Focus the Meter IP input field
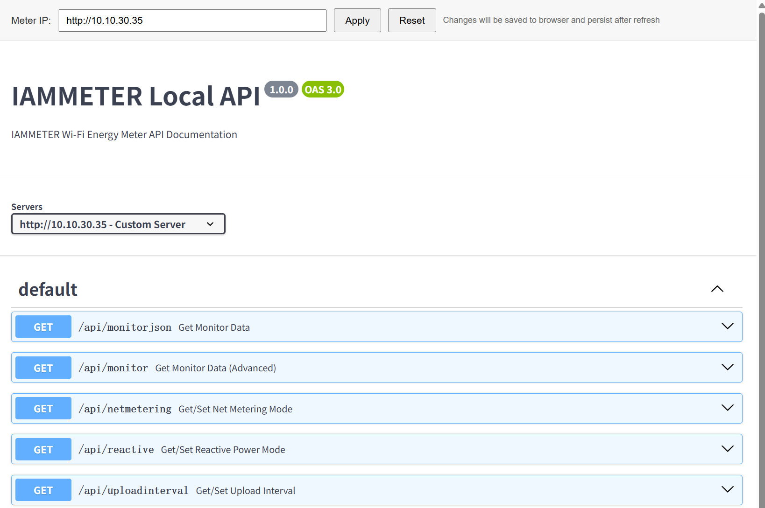Screen dimensions: 765x508 [x=192, y=21]
